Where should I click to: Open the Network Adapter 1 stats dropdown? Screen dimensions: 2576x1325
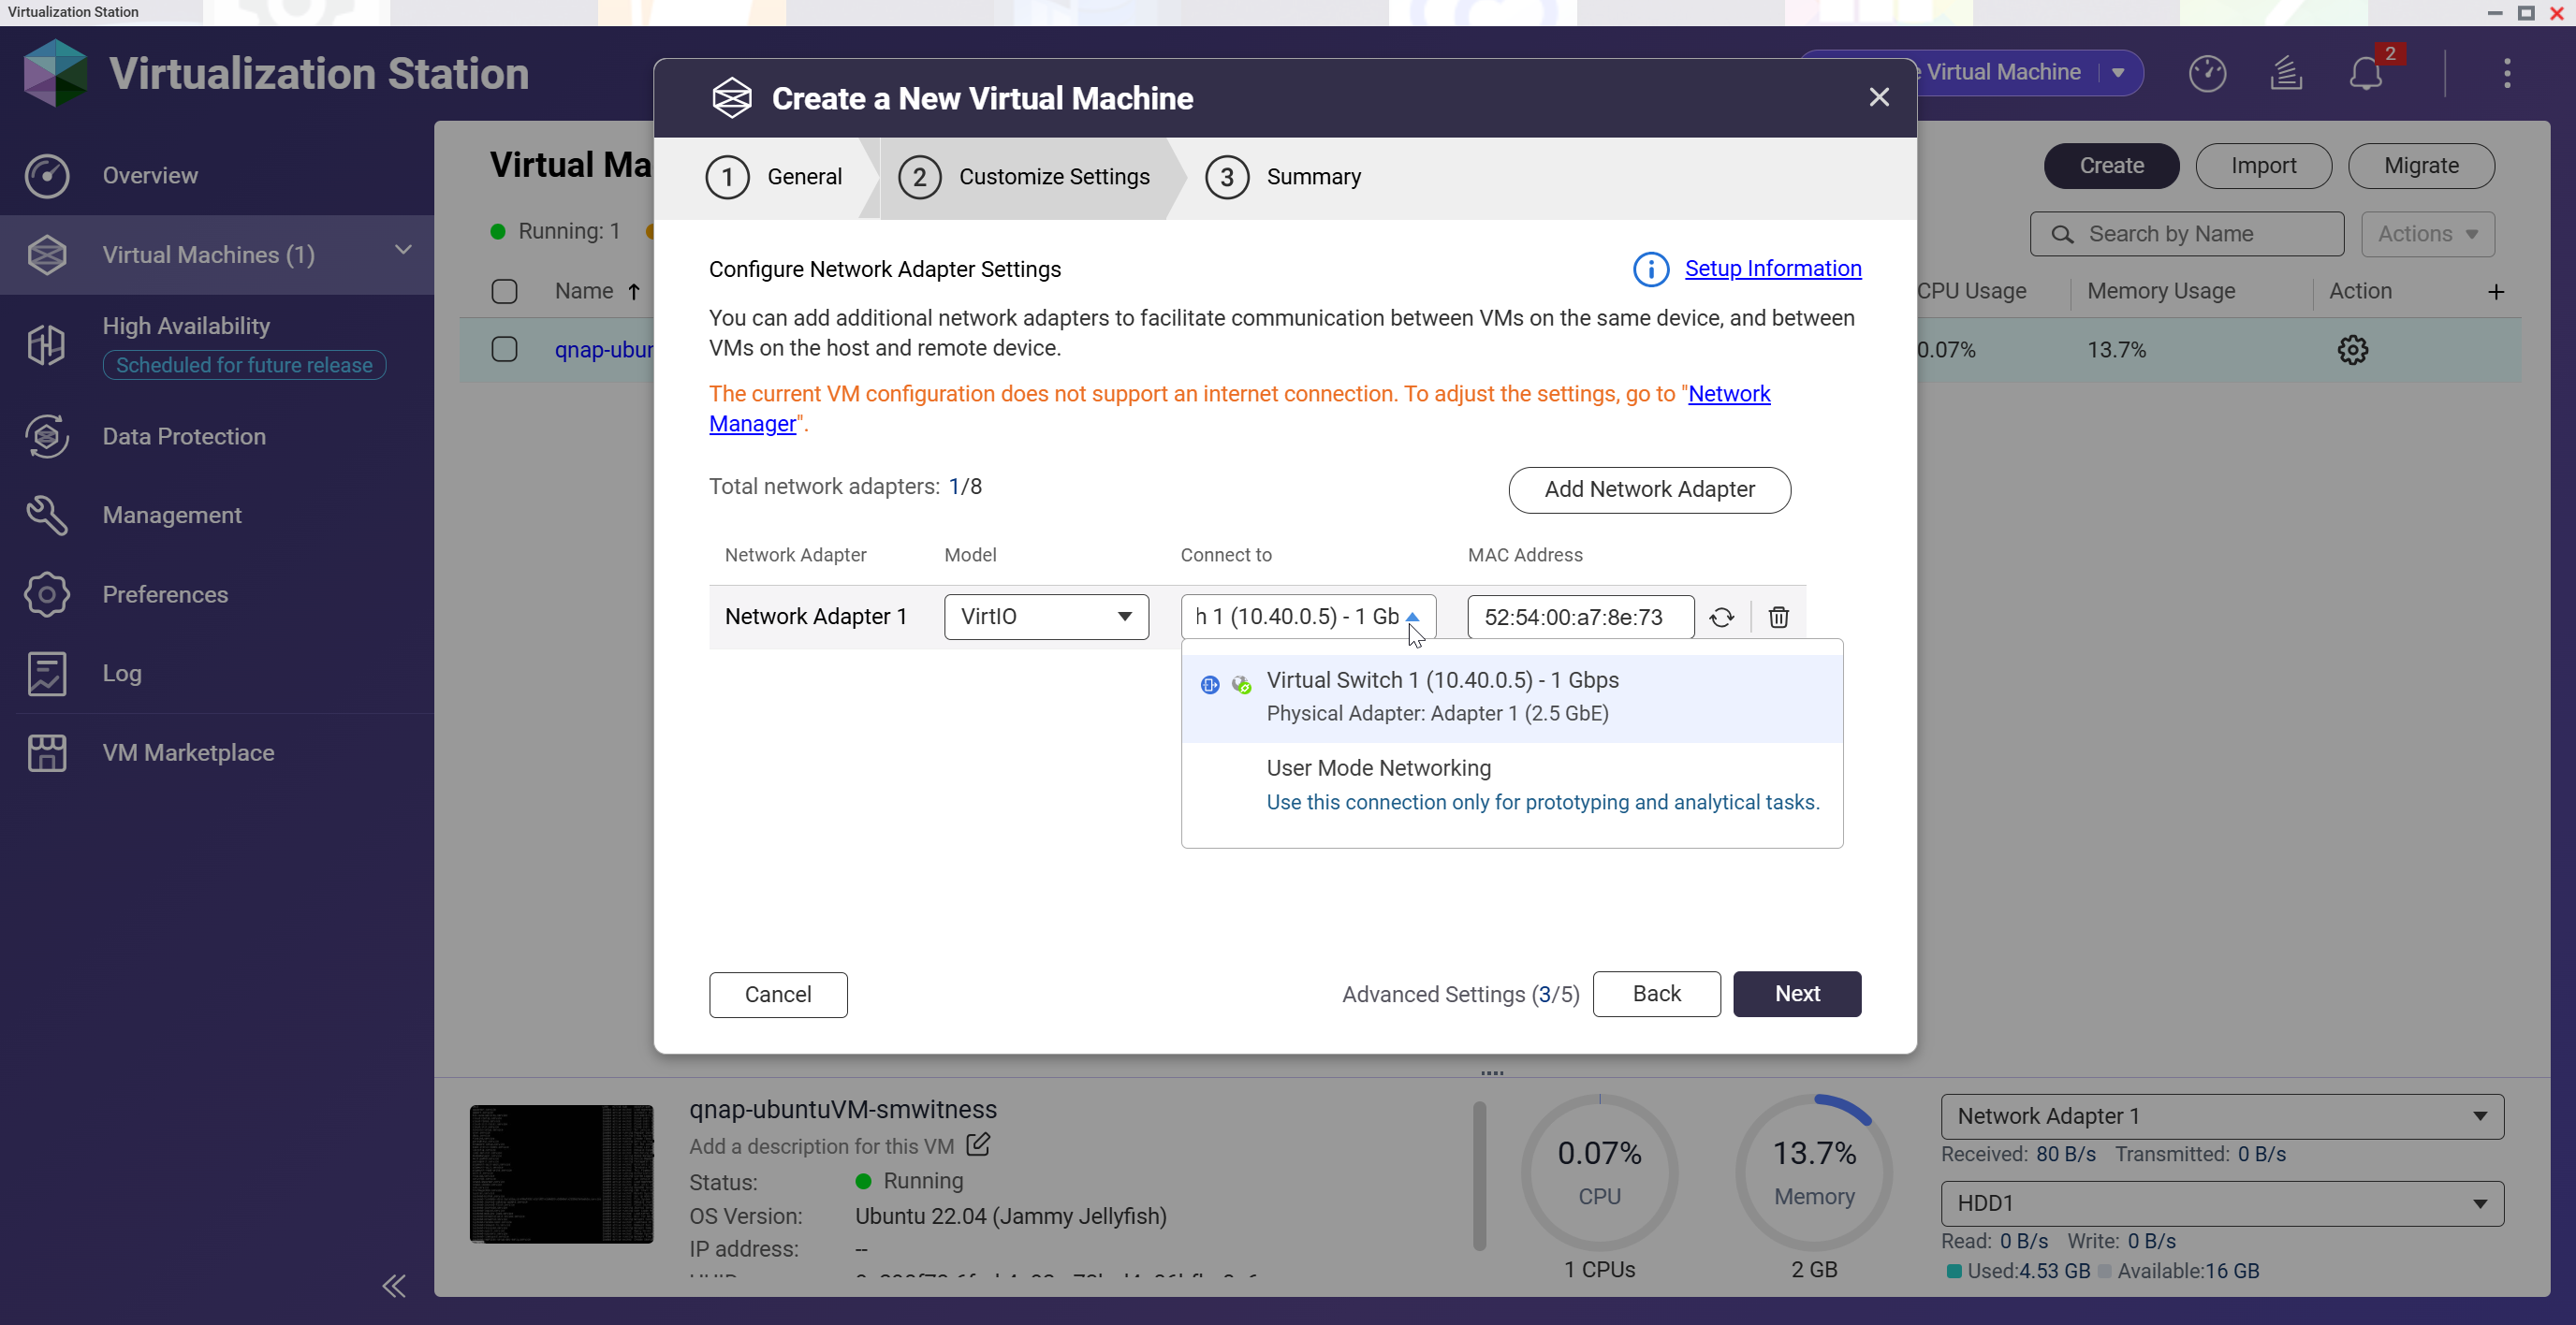pyautogui.click(x=2221, y=1116)
